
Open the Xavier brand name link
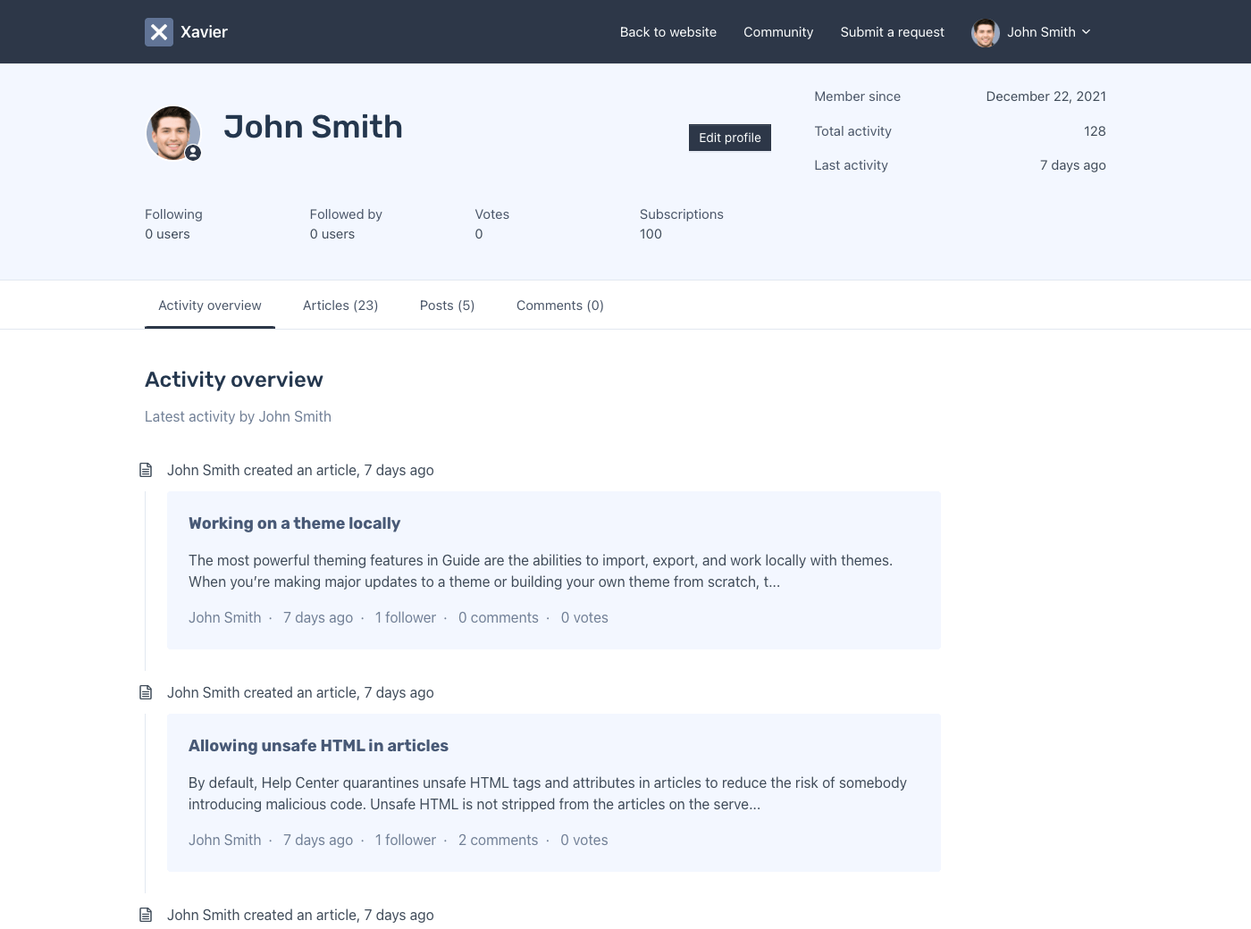204,32
